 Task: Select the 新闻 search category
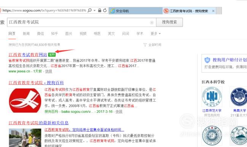26,34
